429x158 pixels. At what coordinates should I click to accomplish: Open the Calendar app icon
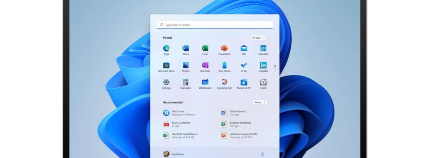tap(263, 48)
